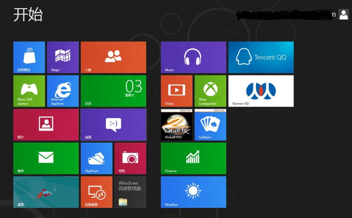This screenshot has height=218, width=352.
Task: Open the Weather tile
Action: coord(193,192)
